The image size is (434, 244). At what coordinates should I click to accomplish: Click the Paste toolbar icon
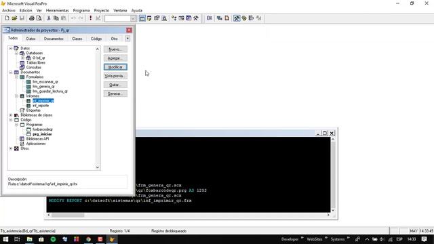coord(63,18)
